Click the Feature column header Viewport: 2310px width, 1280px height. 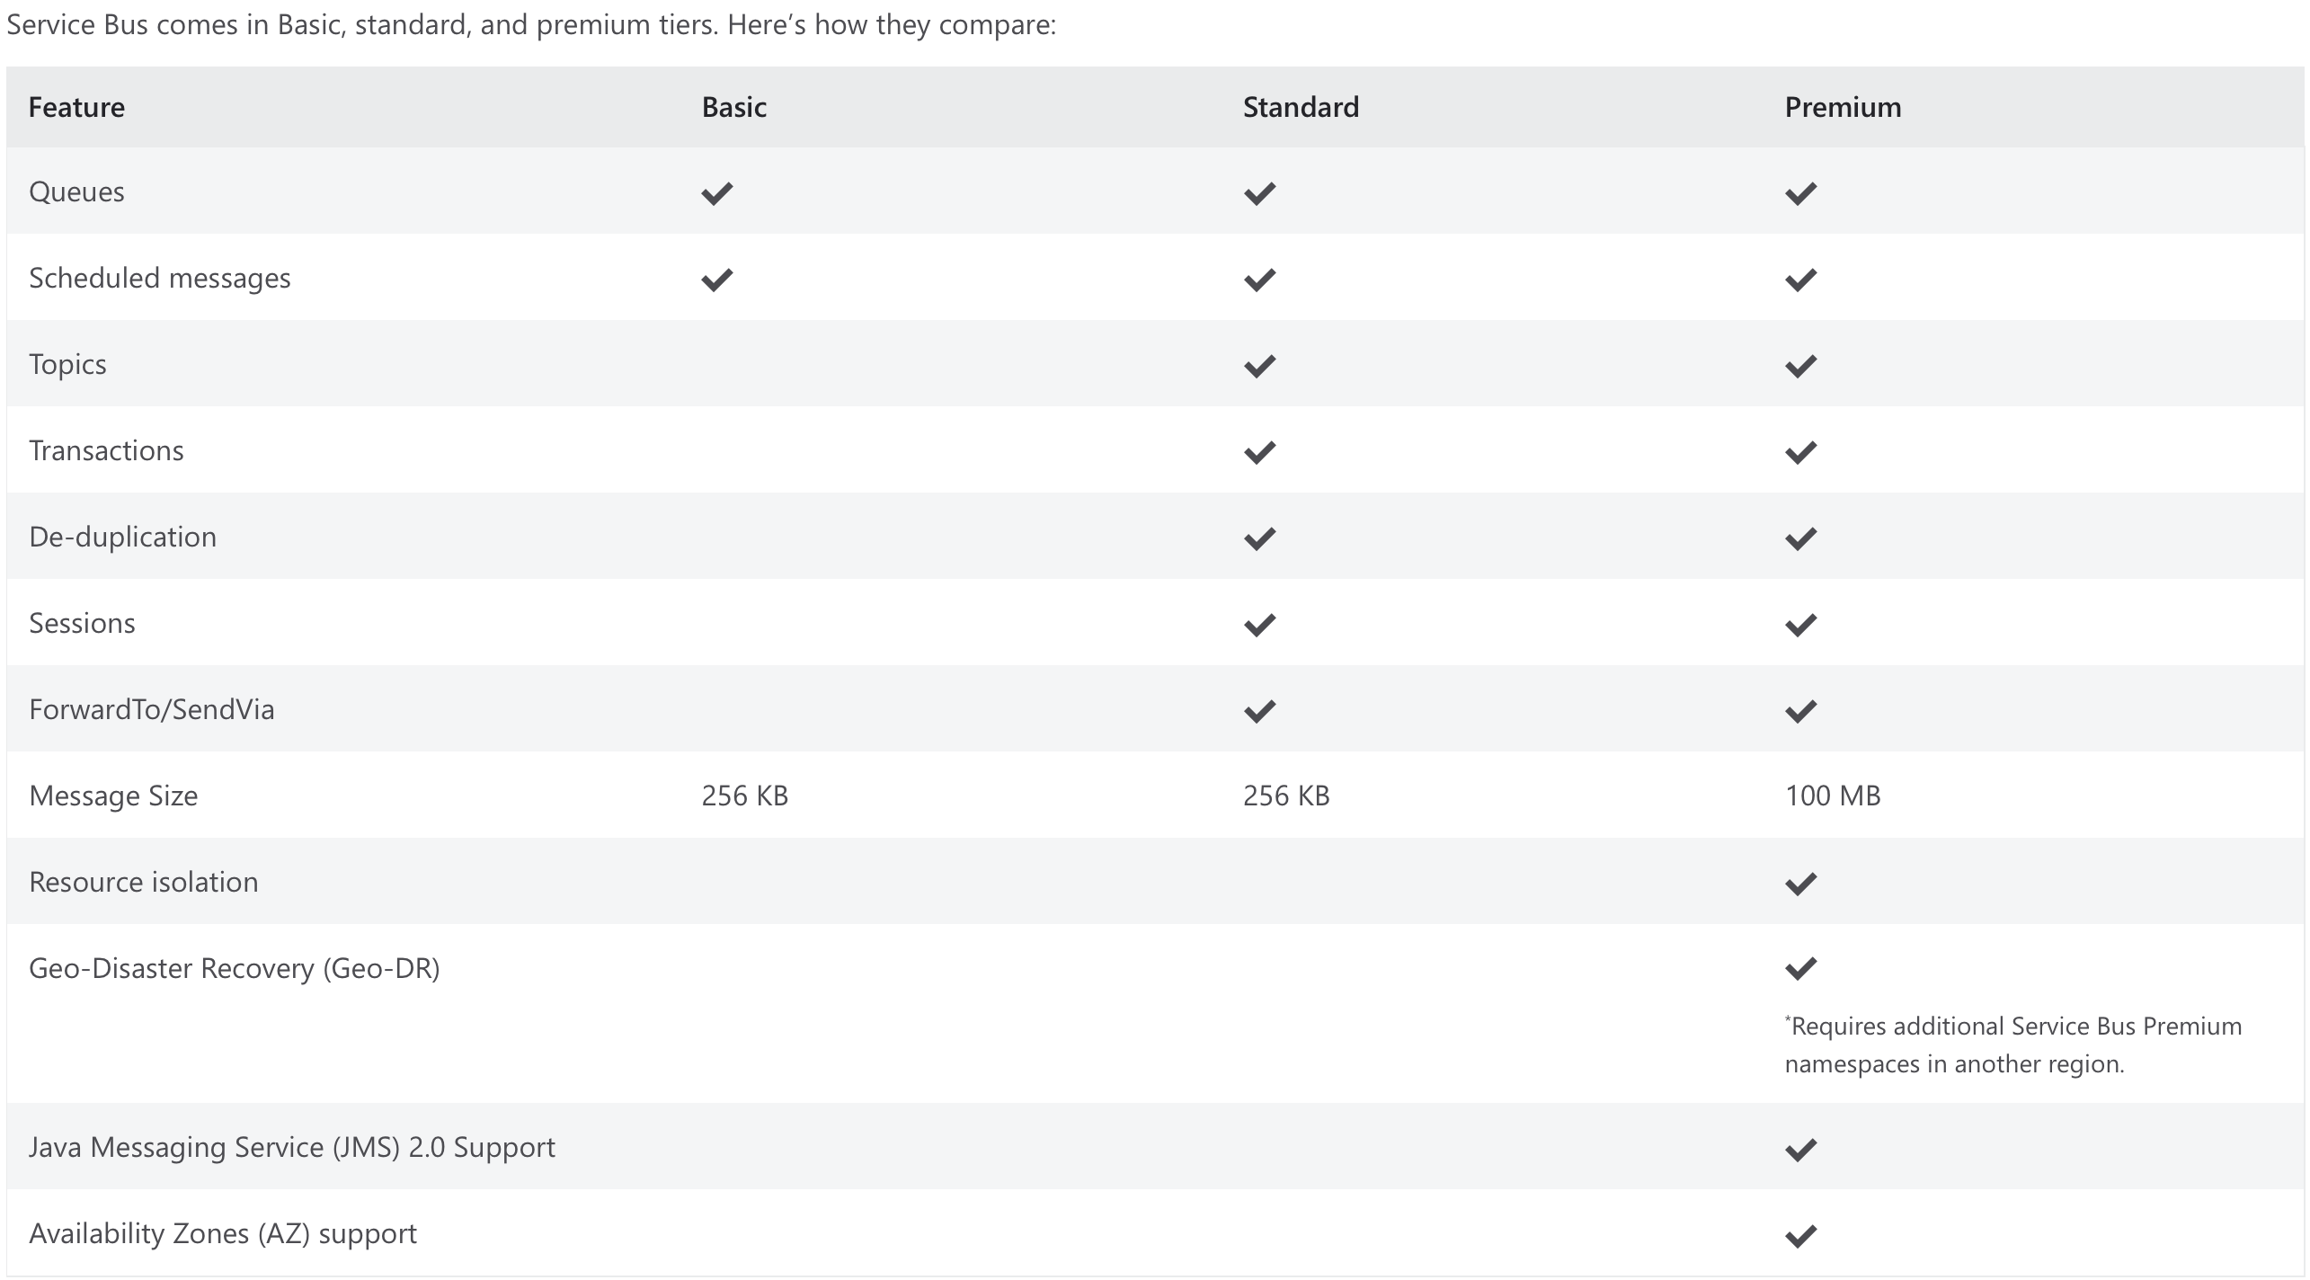pos(76,107)
